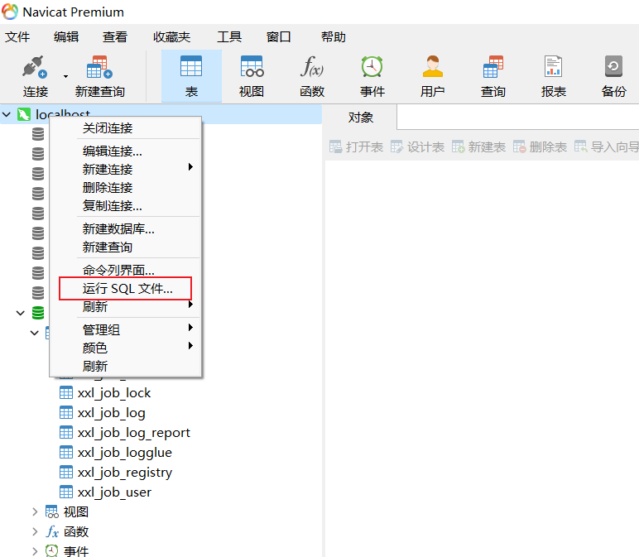Open the 备份 backup toolbar icon
The height and width of the screenshot is (557, 639).
click(613, 66)
